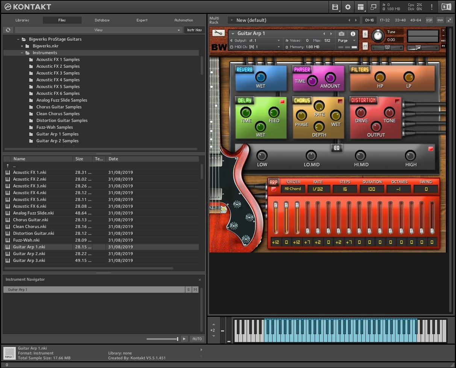456x368 pixels.
Task: Toggle the aux sends panel button
Action: click(x=440, y=20)
